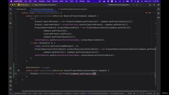Open Code With Me add-user icon
The image size is (169, 95).
pos(150,5)
